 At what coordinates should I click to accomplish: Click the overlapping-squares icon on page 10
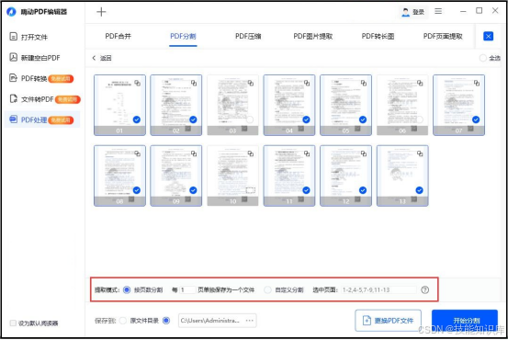click(251, 153)
